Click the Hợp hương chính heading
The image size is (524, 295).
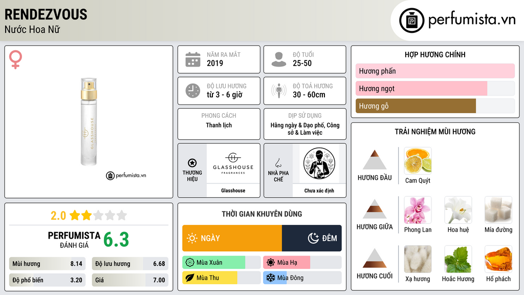(x=435, y=54)
